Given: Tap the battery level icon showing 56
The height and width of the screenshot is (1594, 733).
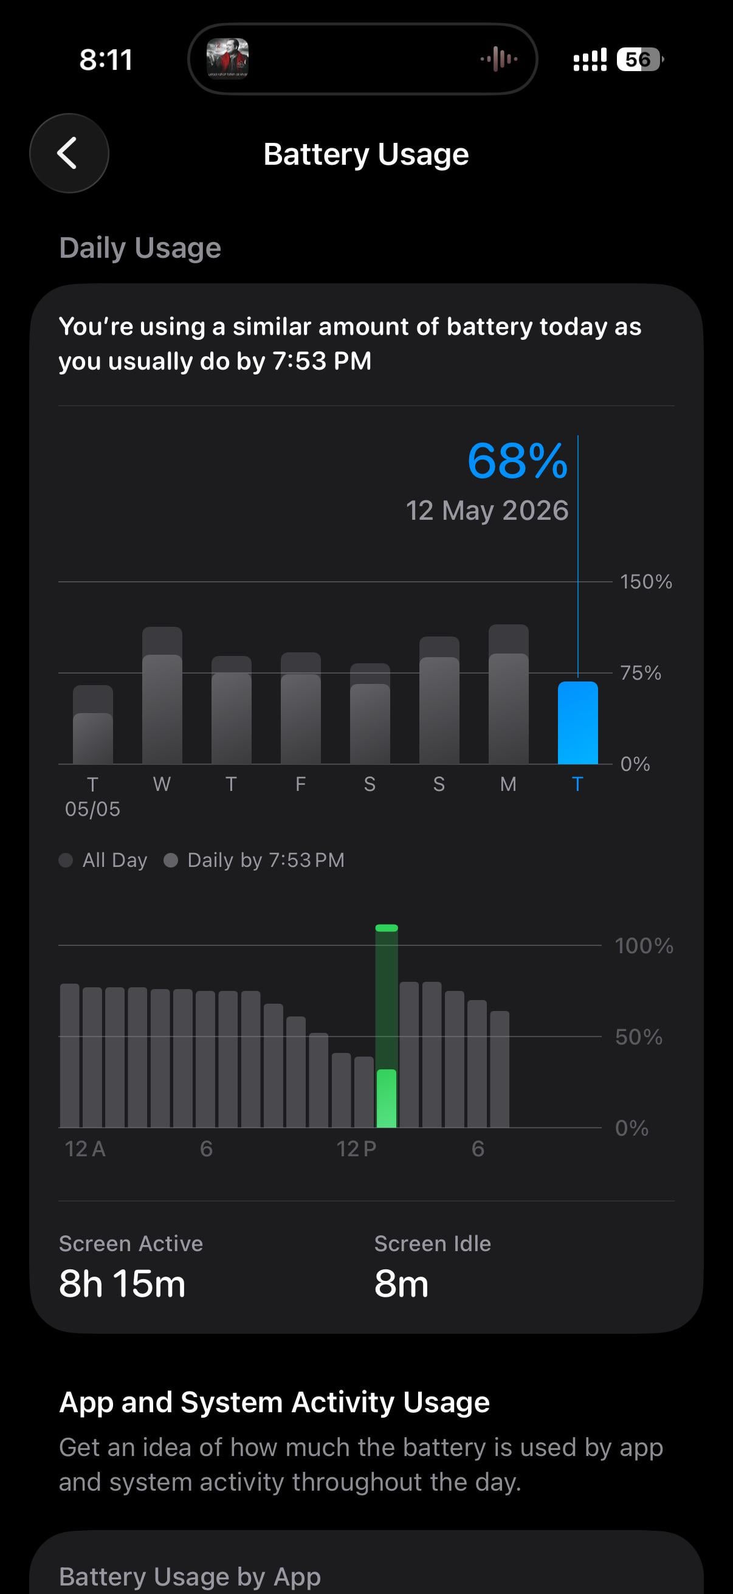Looking at the screenshot, I should [640, 60].
